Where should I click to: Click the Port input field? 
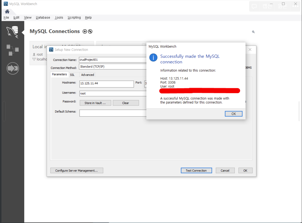(145, 84)
